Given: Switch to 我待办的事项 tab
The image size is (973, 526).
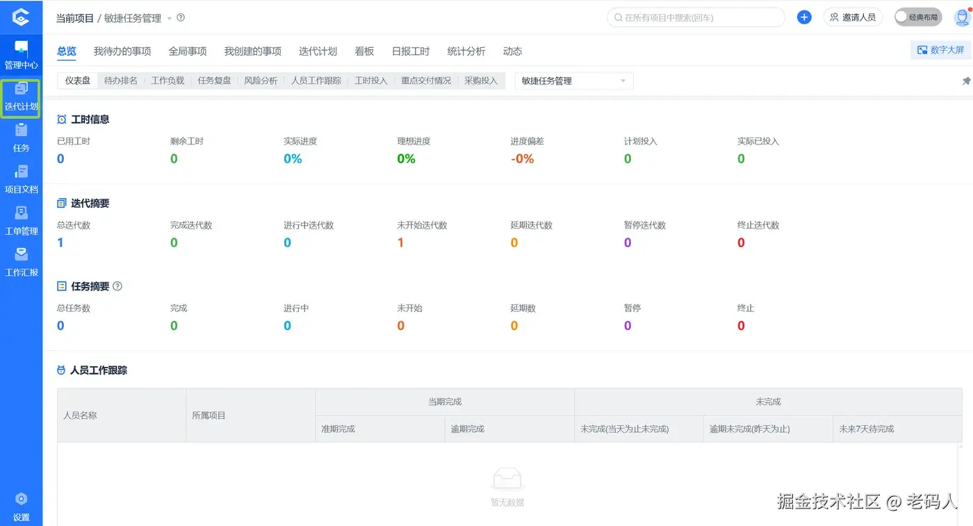Looking at the screenshot, I should (x=122, y=51).
